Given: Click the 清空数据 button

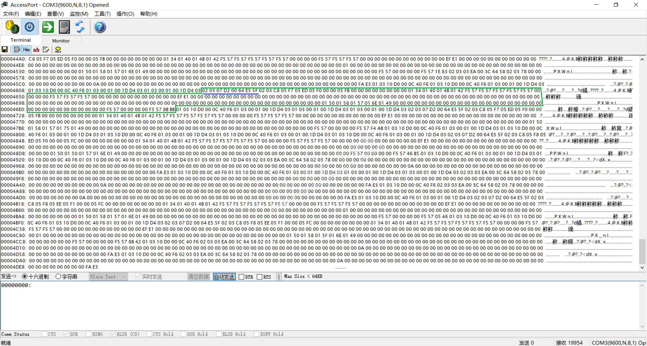Looking at the screenshot, I should click(x=199, y=276).
